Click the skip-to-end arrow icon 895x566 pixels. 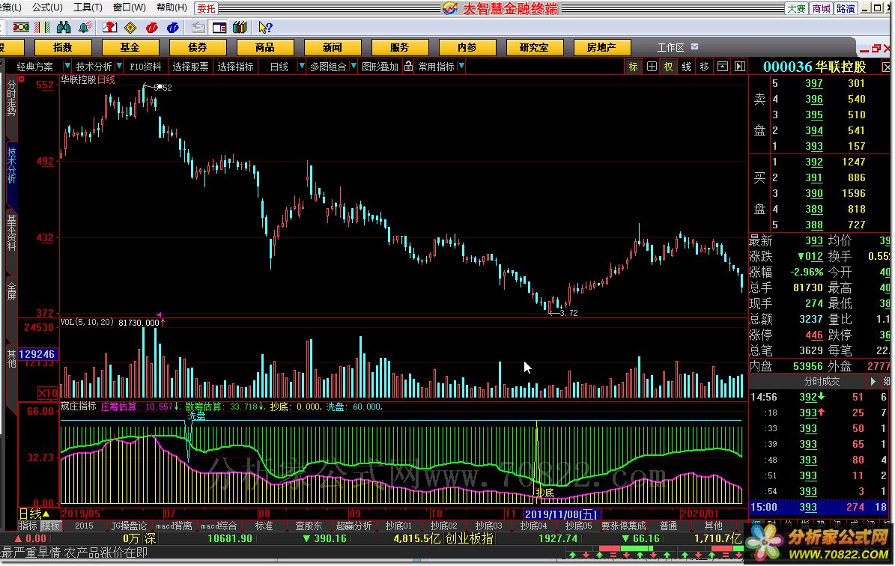740,67
